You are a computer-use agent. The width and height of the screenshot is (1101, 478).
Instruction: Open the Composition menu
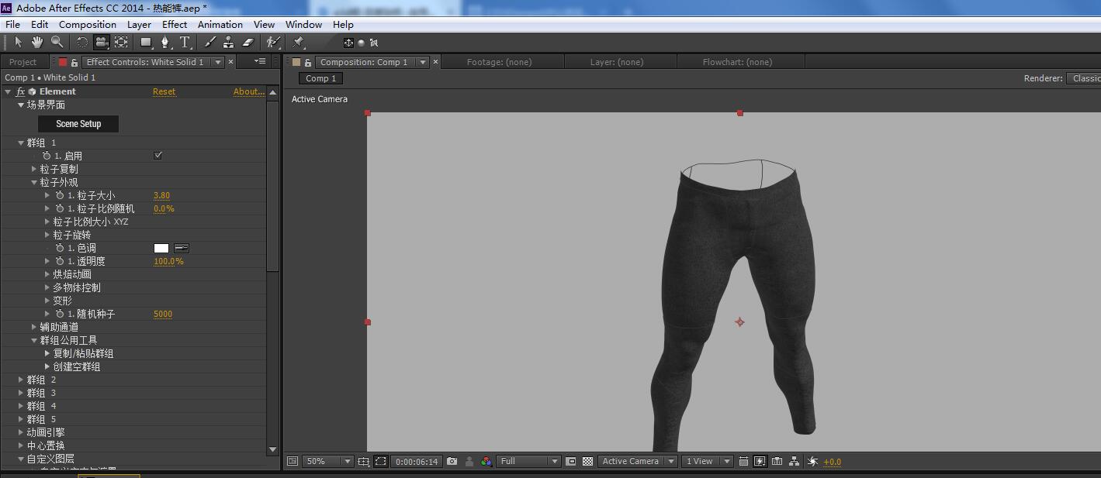[x=87, y=24]
